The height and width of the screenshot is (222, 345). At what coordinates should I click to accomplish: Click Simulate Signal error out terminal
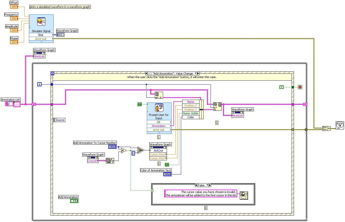41,39
